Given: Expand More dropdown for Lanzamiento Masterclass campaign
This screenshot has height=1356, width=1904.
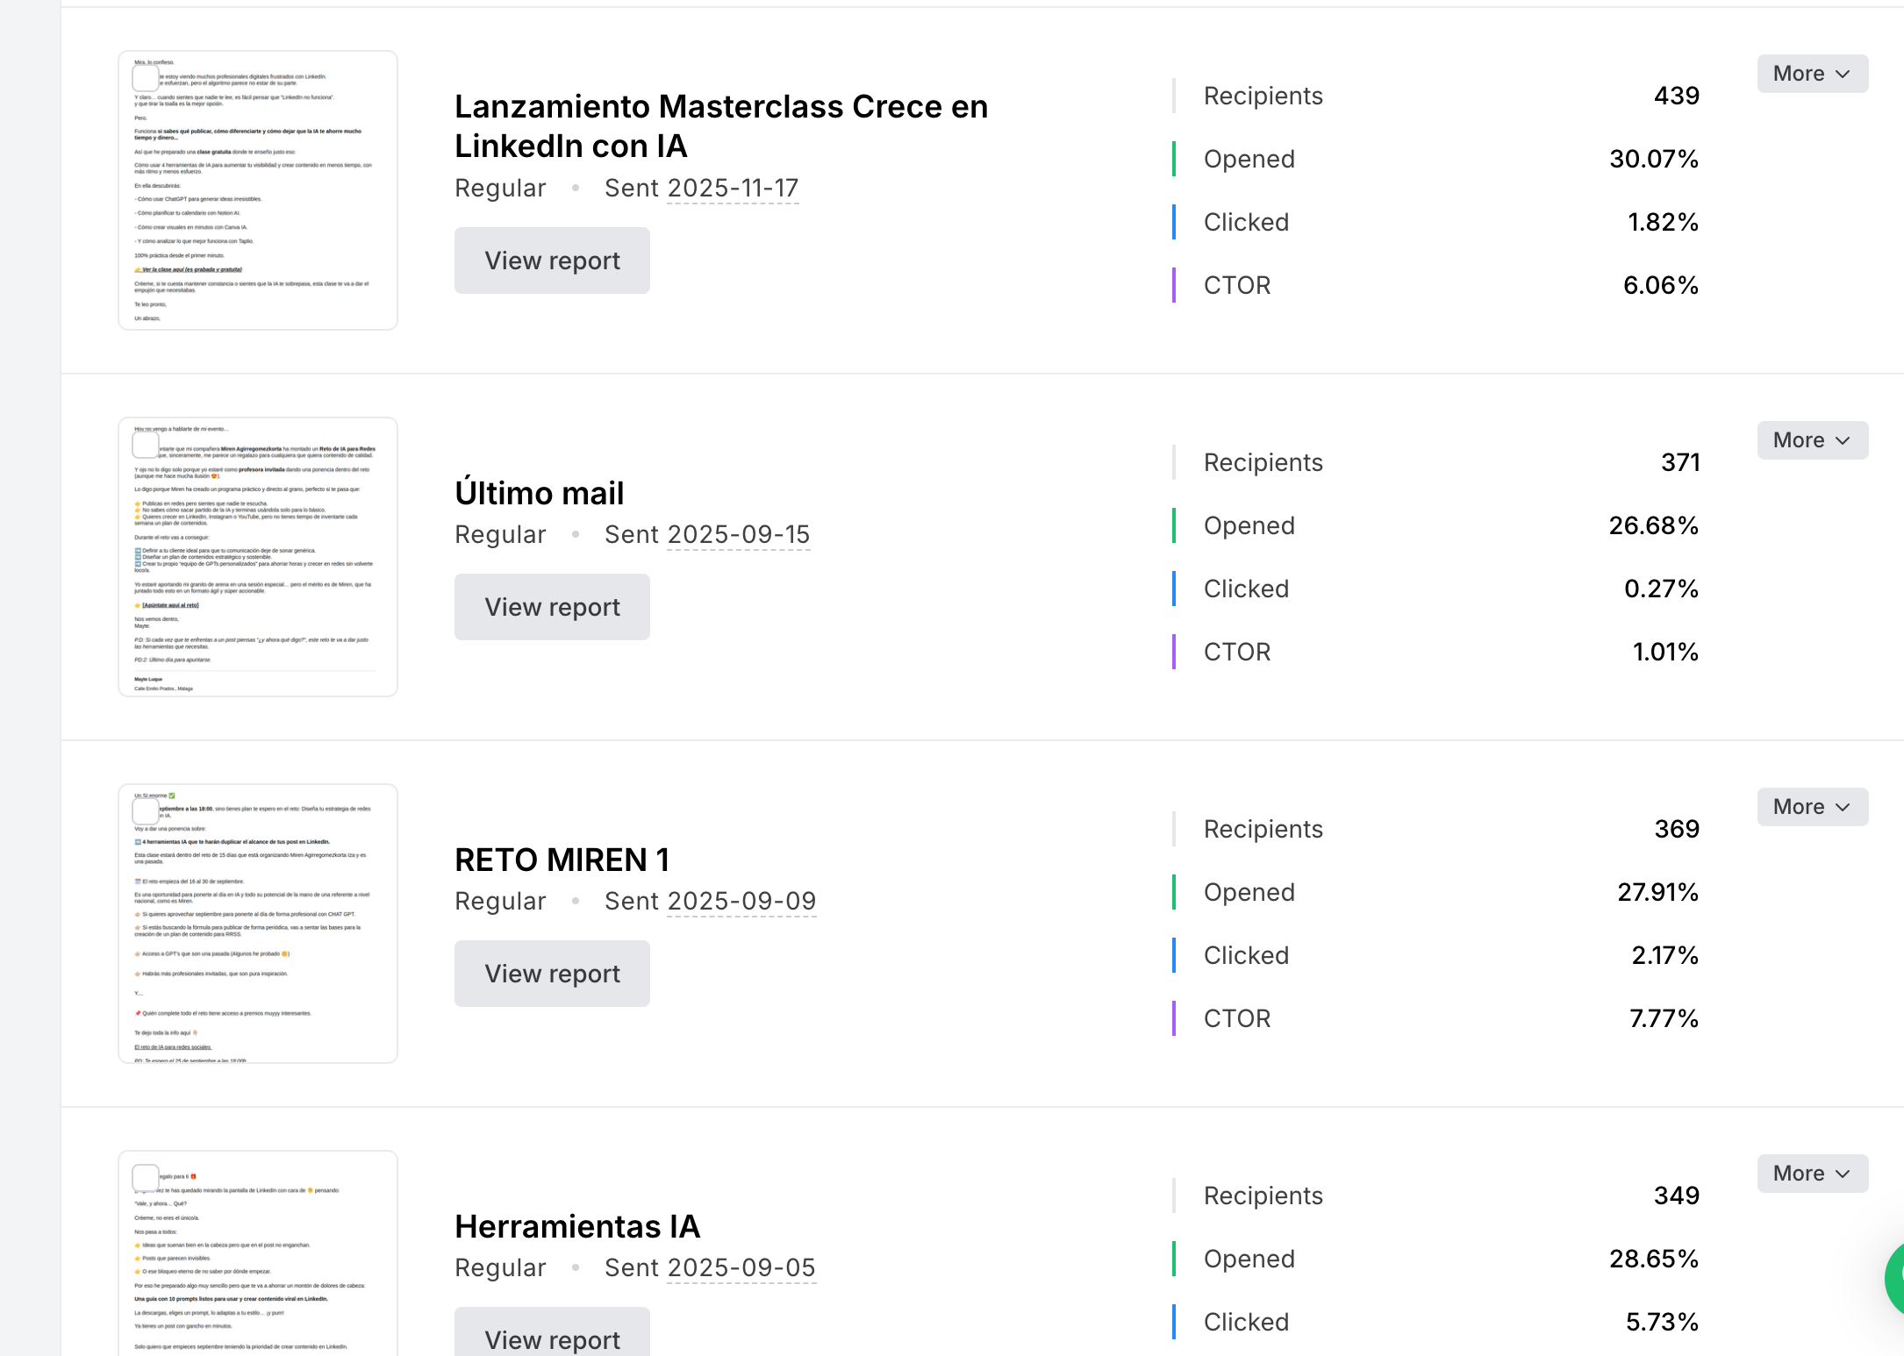Looking at the screenshot, I should pos(1812,74).
